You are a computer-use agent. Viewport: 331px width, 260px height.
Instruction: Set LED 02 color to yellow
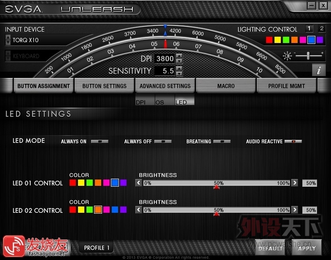(81, 210)
